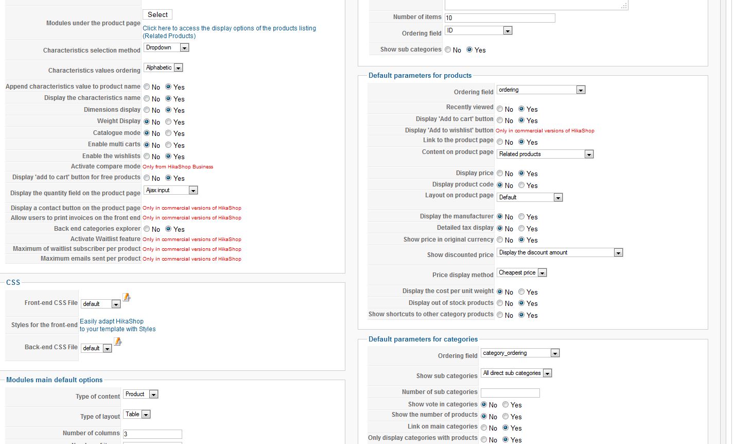The width and height of the screenshot is (734, 444).
Task: Focus the Number of sub categories field
Action: [510, 393]
